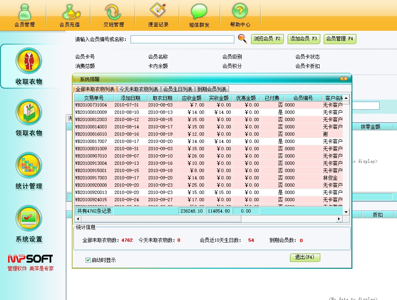The height and width of the screenshot is (300, 397).
Task: Open the 帮助中心 help icon
Action: (x=240, y=15)
